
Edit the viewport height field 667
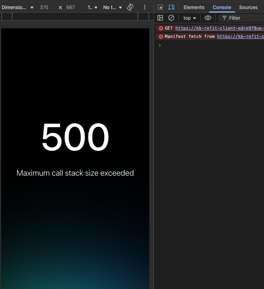(71, 8)
